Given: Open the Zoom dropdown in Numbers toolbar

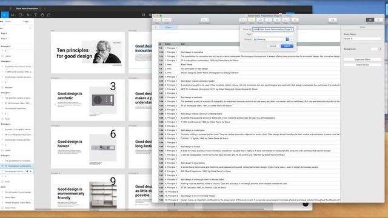Looking at the screenshot, I should (x=167, y=20).
